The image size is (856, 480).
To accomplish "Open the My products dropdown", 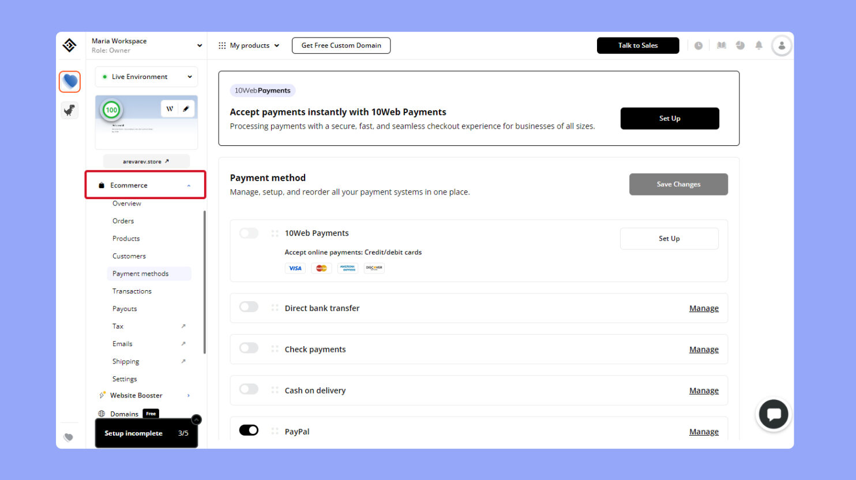I will tap(249, 46).
